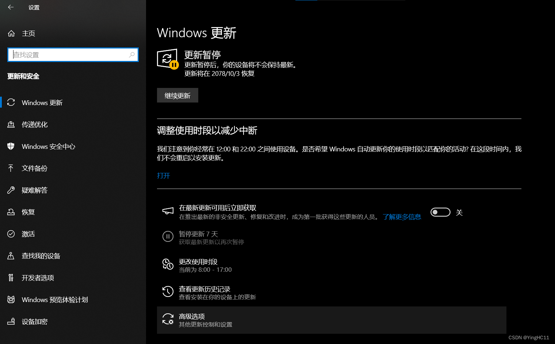Viewport: 555px width, 344px height.
Task: Click the 获取最新更新以再次暂停 subtitle
Action: point(211,242)
